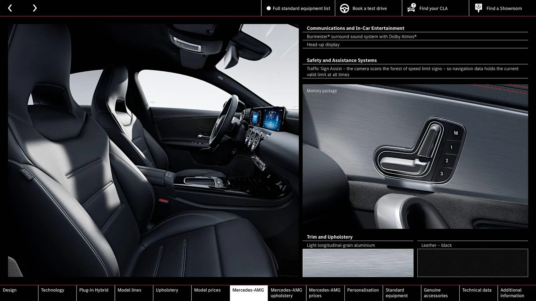Click the next page arrow
This screenshot has width=536, height=301.
(x=35, y=8)
